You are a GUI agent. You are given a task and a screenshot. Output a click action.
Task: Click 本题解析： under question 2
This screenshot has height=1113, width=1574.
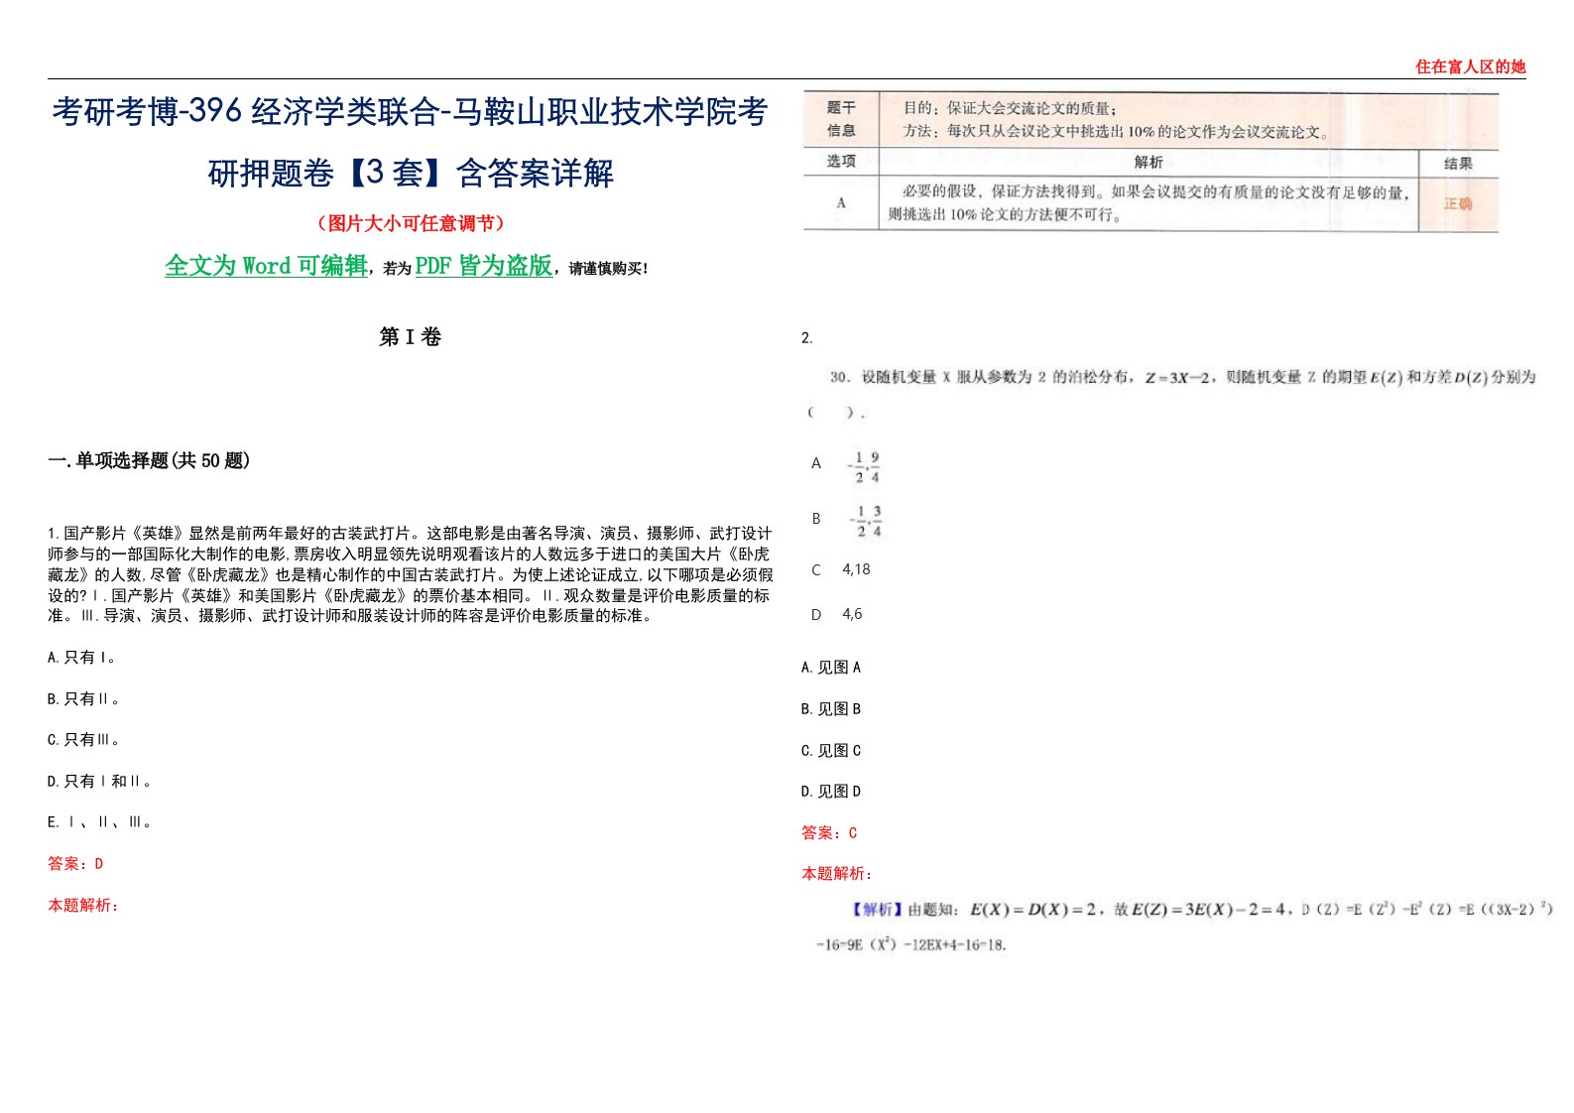pos(837,874)
